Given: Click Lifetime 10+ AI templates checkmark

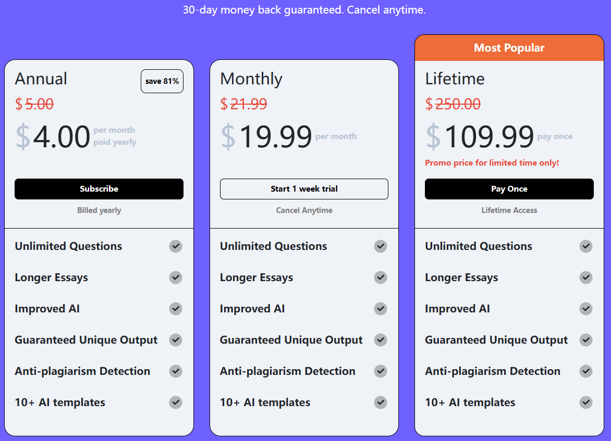Looking at the screenshot, I should pyautogui.click(x=586, y=402).
